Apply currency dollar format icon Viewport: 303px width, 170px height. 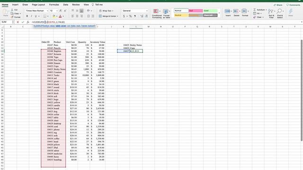124,17
